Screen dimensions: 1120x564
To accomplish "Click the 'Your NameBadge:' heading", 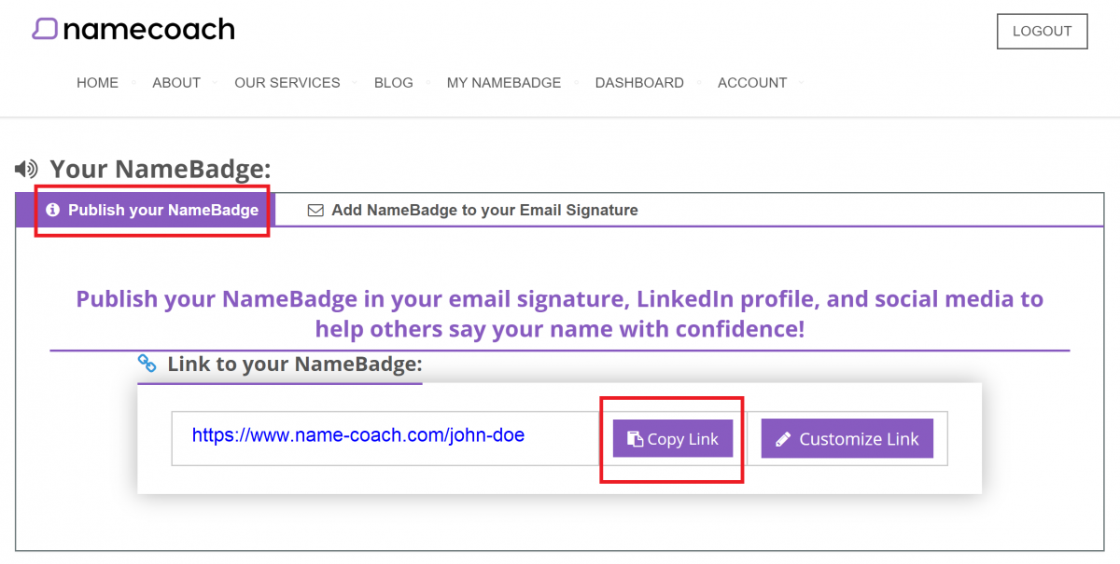I will (161, 169).
